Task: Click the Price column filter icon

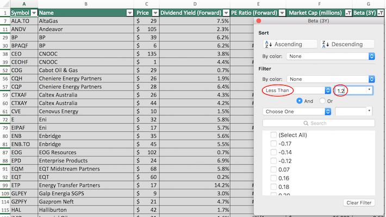Action: 155,12
